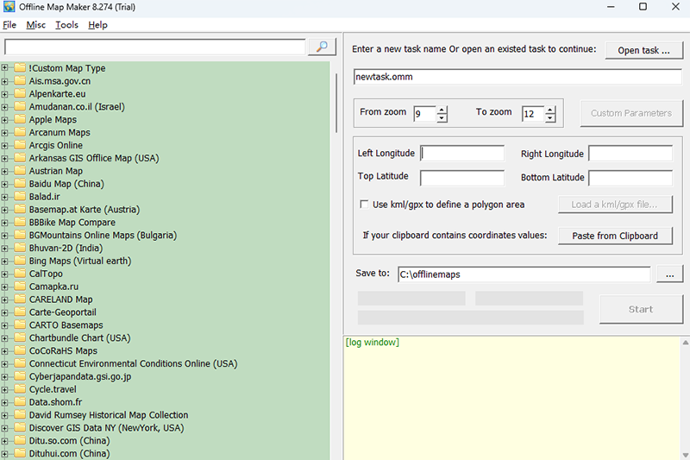Click the ellipsis browse button for Save to
Image resolution: width=690 pixels, height=460 pixels.
(669, 274)
